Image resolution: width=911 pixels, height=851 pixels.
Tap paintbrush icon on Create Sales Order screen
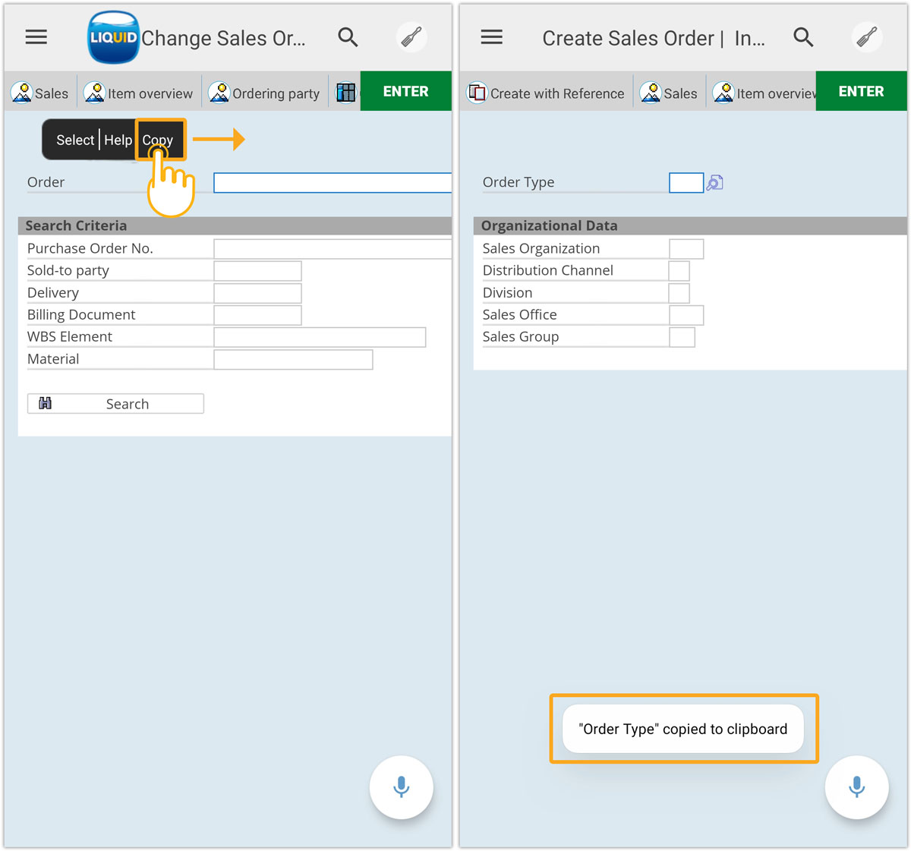[866, 37]
